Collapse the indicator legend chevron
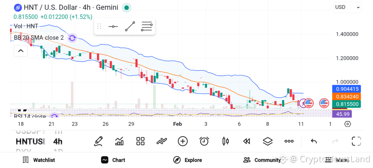This screenshot has height=168, width=373. (21, 51)
